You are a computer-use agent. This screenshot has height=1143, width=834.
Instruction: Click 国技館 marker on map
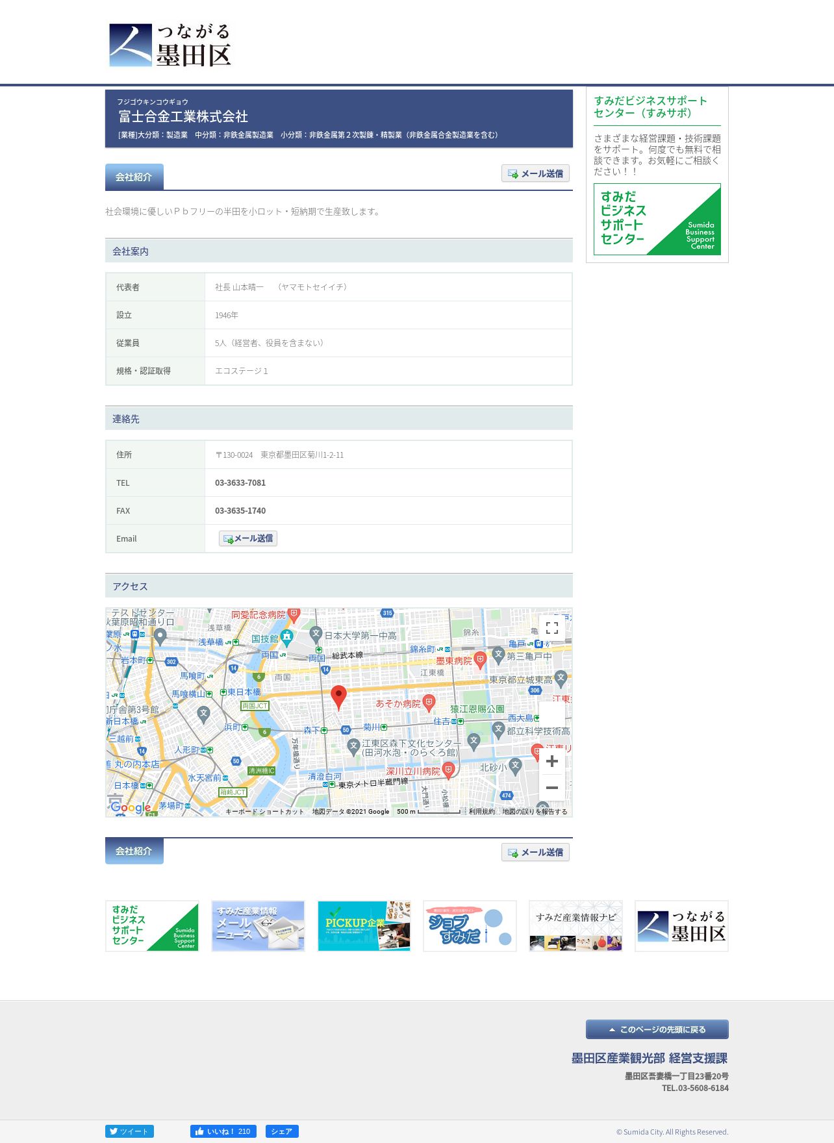click(x=286, y=637)
